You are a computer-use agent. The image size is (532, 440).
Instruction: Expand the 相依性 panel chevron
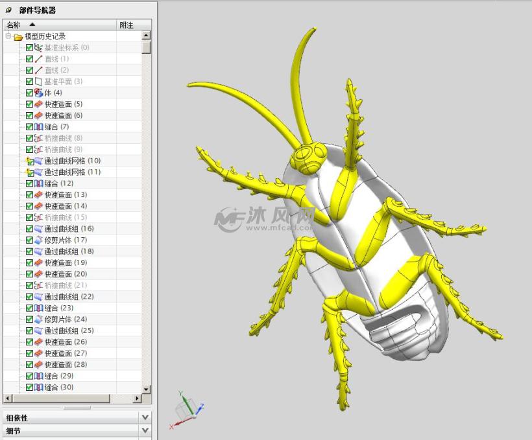tap(145, 417)
